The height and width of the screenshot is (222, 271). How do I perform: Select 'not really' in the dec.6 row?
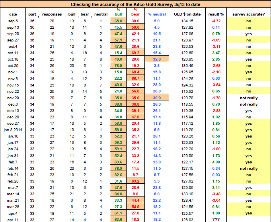point(249,104)
